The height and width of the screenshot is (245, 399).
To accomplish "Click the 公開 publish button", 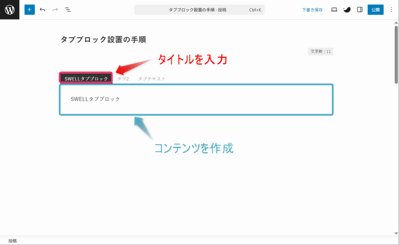I will coord(375,10).
